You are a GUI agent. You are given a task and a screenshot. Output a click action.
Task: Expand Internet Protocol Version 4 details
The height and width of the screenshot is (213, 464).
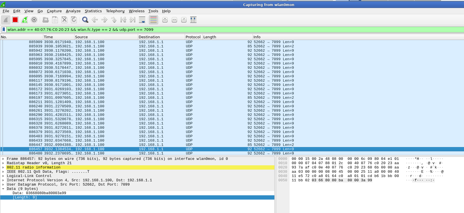click(x=3, y=180)
